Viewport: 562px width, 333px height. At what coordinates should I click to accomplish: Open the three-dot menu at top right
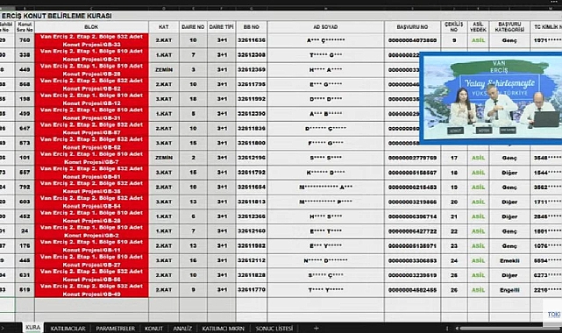554,2
